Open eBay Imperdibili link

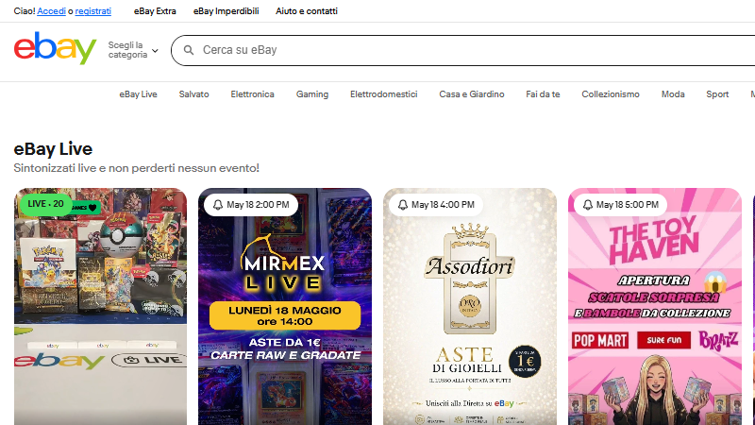226,11
